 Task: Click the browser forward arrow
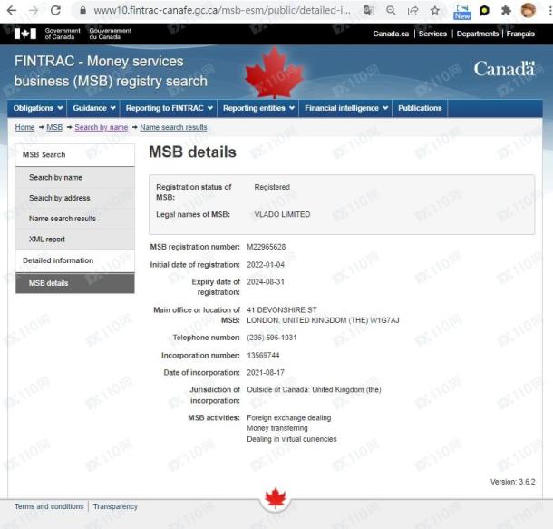pyautogui.click(x=34, y=11)
